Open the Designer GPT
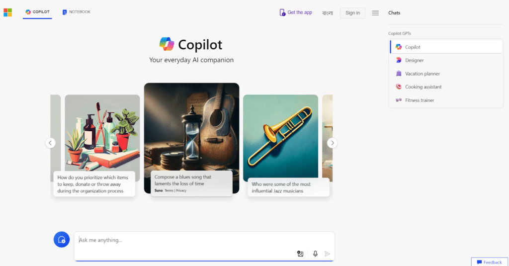This screenshot has height=266, width=509. click(x=446, y=61)
